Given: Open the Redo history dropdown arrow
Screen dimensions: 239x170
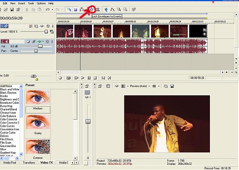Looking at the screenshot, I should click(x=62, y=10).
